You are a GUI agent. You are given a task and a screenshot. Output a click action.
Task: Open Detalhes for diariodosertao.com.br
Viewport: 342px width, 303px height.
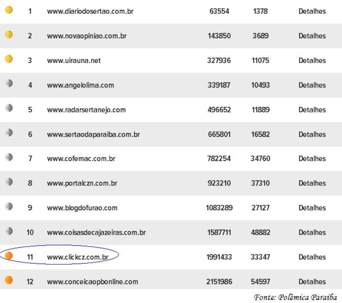click(x=312, y=11)
